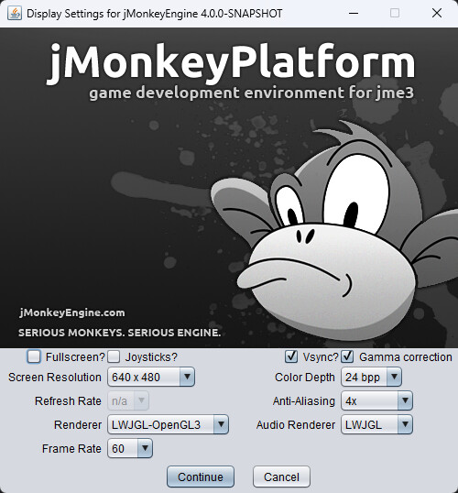Viewport: 458px width, 493px height.
Task: Click the jMonkeyPlatform banner title
Action: (x=232, y=63)
